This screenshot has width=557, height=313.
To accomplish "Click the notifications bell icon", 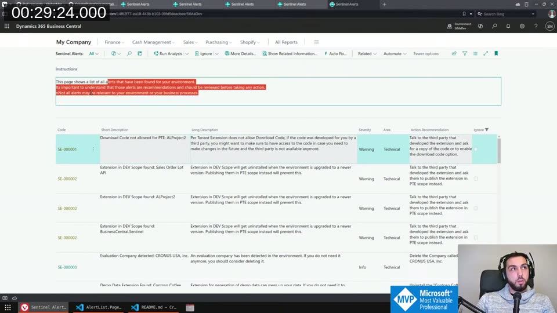I will 508,26.
